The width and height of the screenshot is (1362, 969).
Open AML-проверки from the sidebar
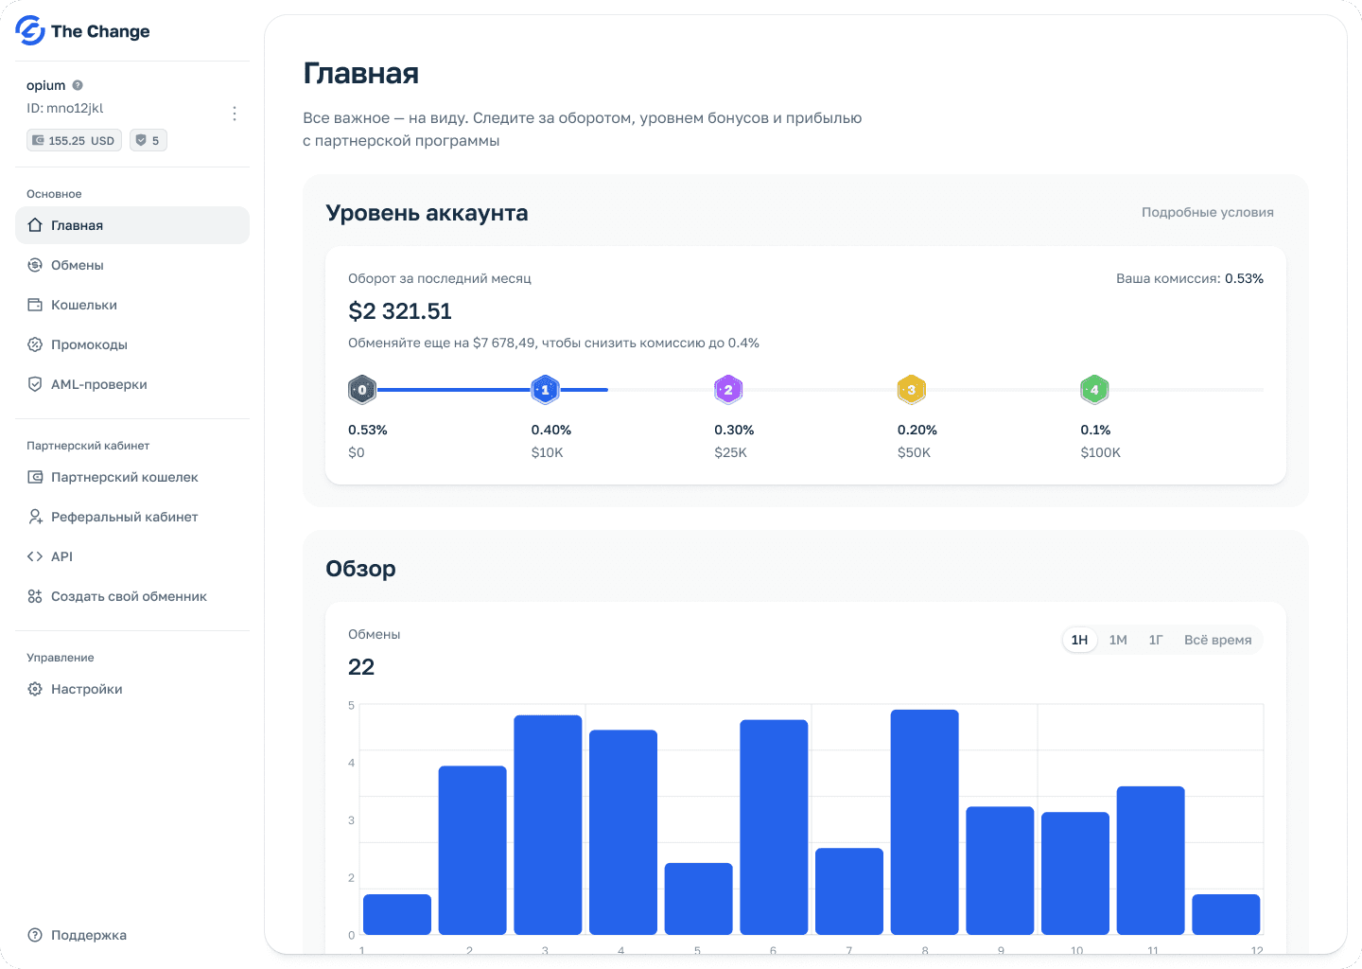point(132,384)
